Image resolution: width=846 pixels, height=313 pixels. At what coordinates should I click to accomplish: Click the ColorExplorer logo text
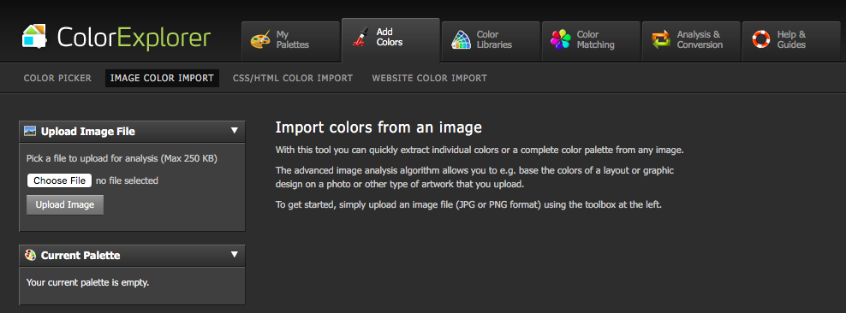point(134,38)
